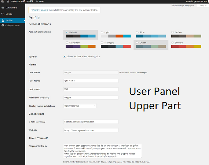Click the Contact Info heading
The width and height of the screenshot is (209, 165).
point(37,114)
